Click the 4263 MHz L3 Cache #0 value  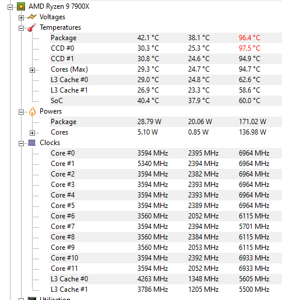pyautogui.click(x=153, y=279)
